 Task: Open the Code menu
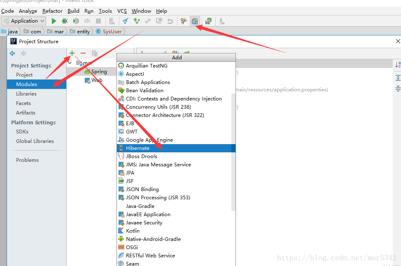pyautogui.click(x=7, y=11)
